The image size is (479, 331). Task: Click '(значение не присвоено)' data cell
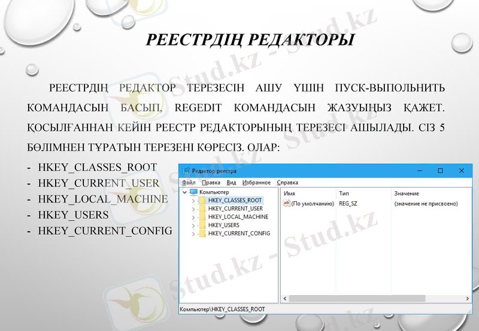(426, 204)
